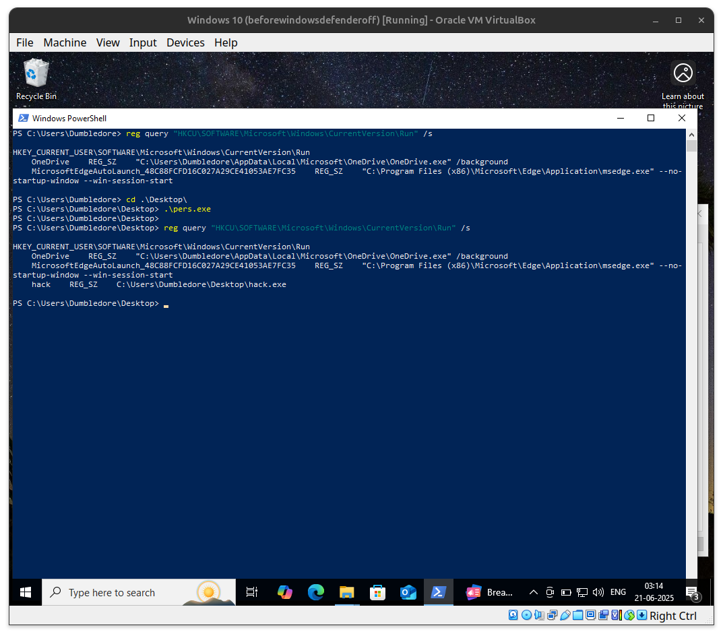Open the VirtualBox Help menu
Image resolution: width=723 pixels, height=636 pixels.
pos(226,42)
